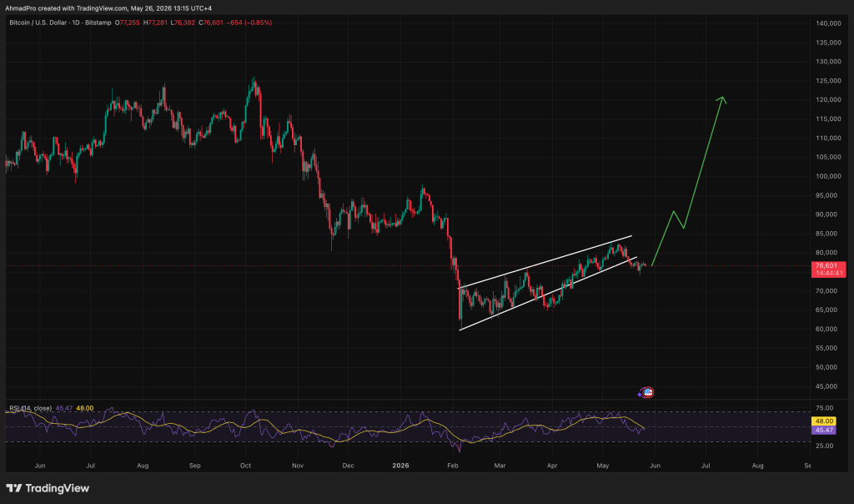Click the yellow 48.00 value in RSI legend

tap(85, 408)
